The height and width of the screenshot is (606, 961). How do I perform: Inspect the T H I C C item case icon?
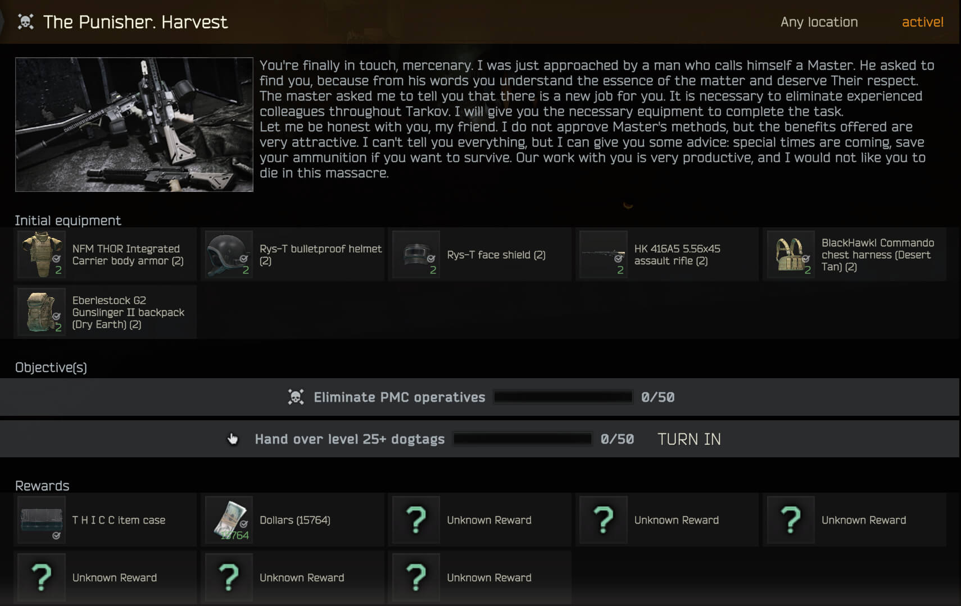42,520
